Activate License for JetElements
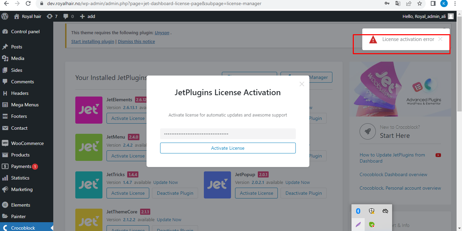 (x=127, y=118)
